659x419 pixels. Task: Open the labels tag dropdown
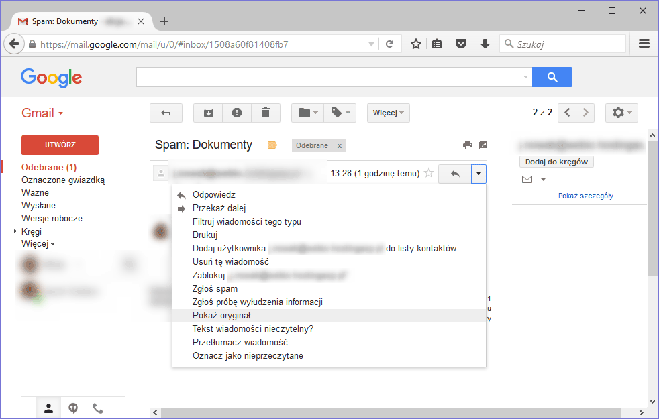340,113
